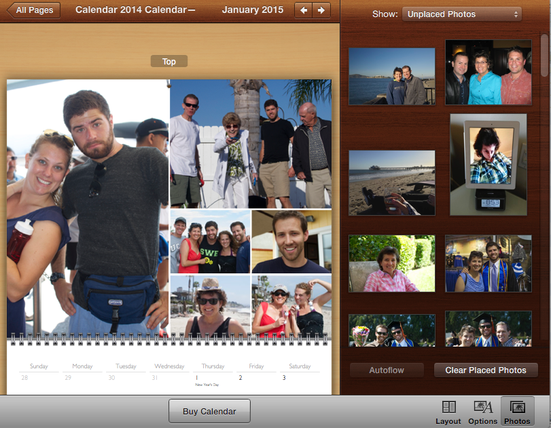
Task: Select the smiling man portrait on calendar
Action: (x=291, y=241)
